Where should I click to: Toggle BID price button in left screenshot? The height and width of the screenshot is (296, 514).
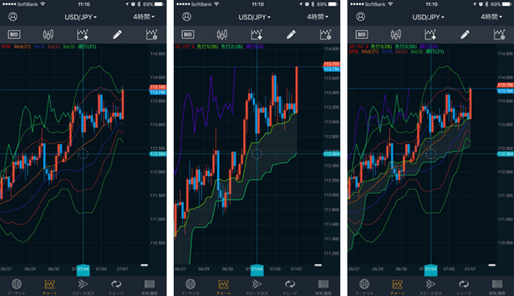point(14,35)
